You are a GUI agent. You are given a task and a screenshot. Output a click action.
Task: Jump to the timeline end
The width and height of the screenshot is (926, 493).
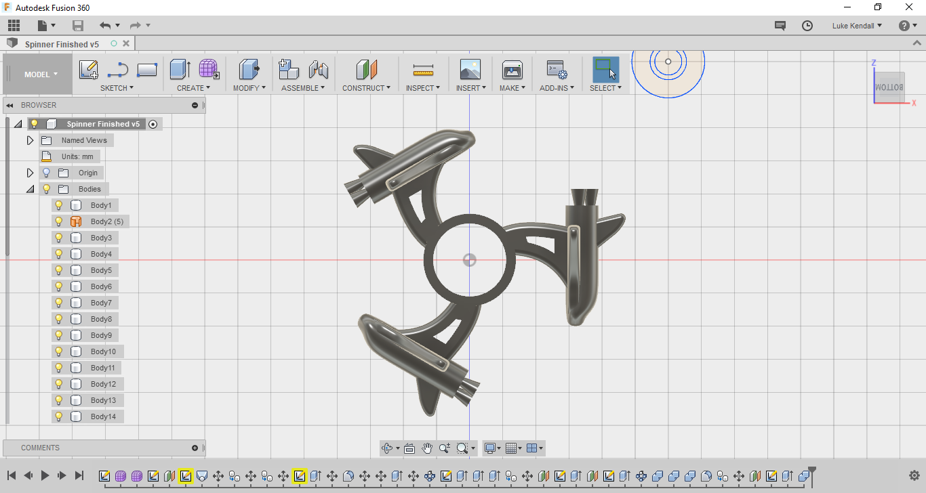click(79, 475)
